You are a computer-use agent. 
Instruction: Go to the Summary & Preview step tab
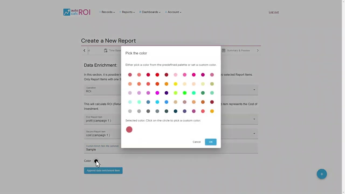pos(236,50)
